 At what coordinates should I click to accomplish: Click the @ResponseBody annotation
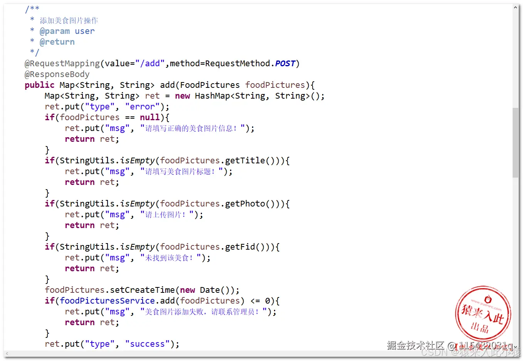click(x=57, y=74)
